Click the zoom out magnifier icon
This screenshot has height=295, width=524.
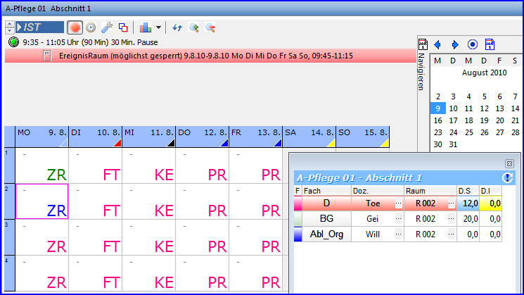point(210,27)
